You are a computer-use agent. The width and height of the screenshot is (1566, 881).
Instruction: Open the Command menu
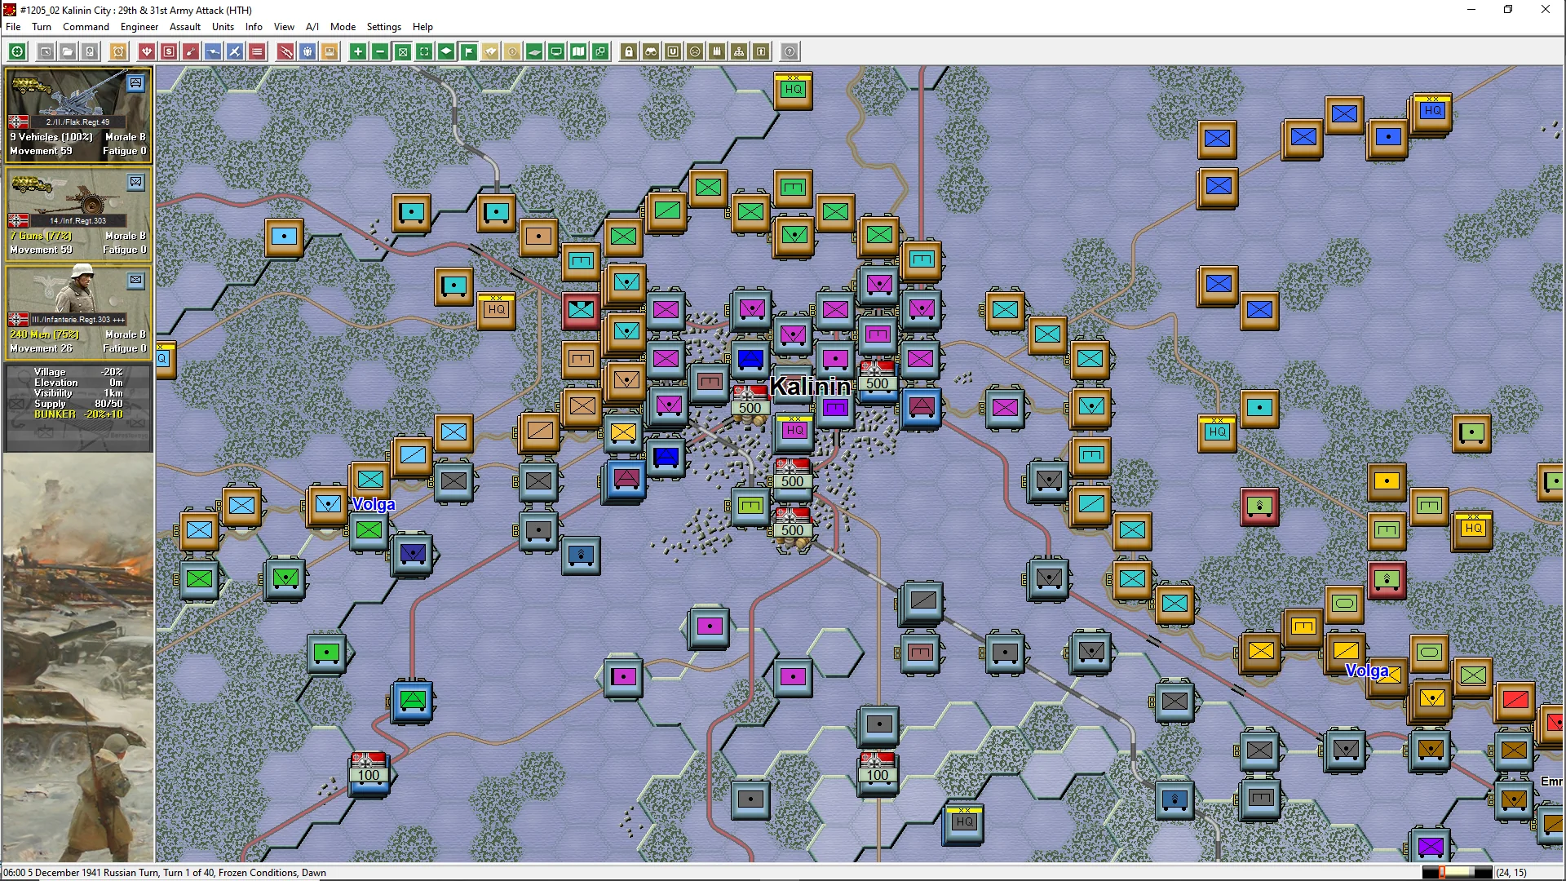[x=86, y=27]
